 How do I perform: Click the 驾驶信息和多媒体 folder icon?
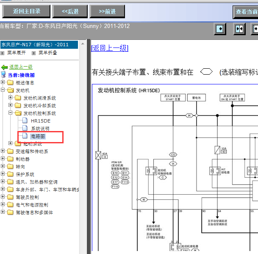pyautogui.click(x=10, y=212)
